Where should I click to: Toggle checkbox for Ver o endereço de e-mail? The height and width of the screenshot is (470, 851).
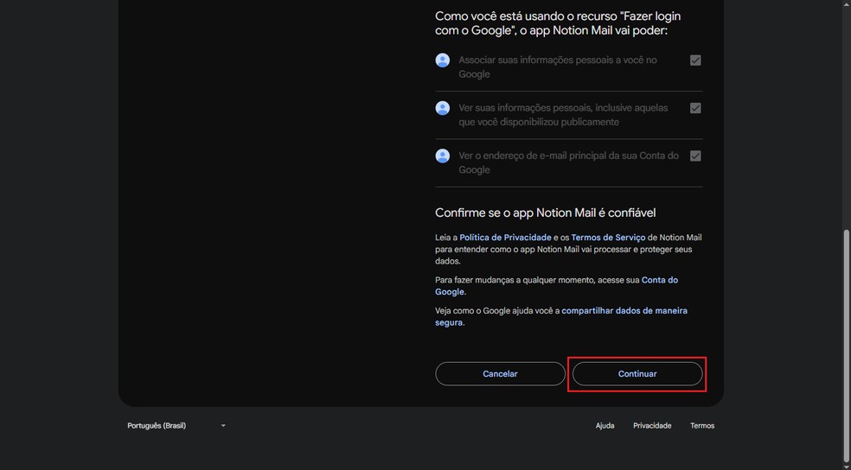[x=695, y=156]
